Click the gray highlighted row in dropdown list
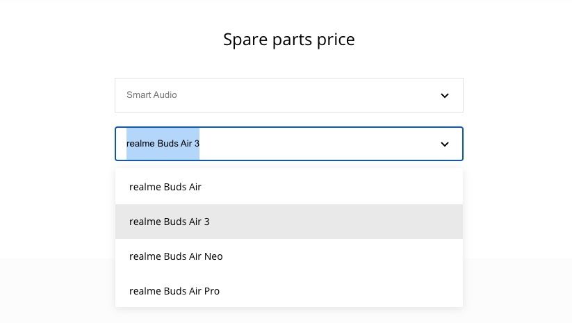This screenshot has height=323, width=572. point(289,222)
